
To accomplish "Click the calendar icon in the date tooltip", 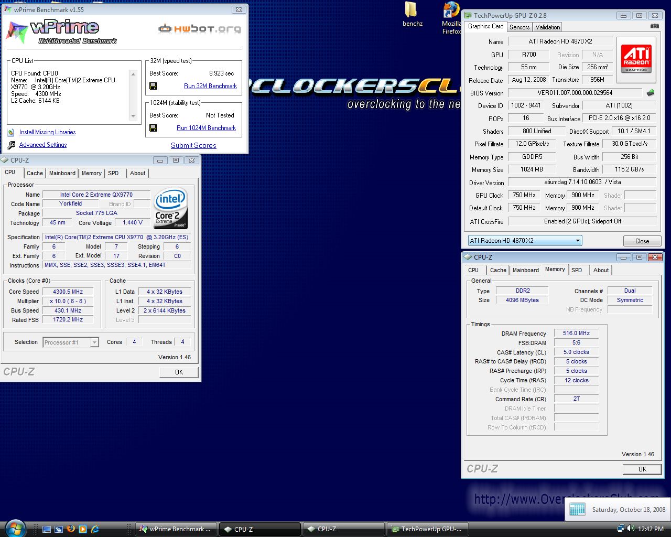I will pos(577,509).
